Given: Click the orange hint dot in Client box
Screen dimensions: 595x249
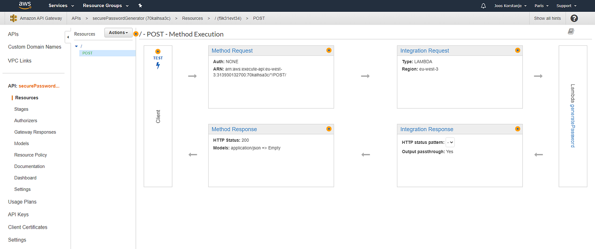Looking at the screenshot, I should 158,51.
